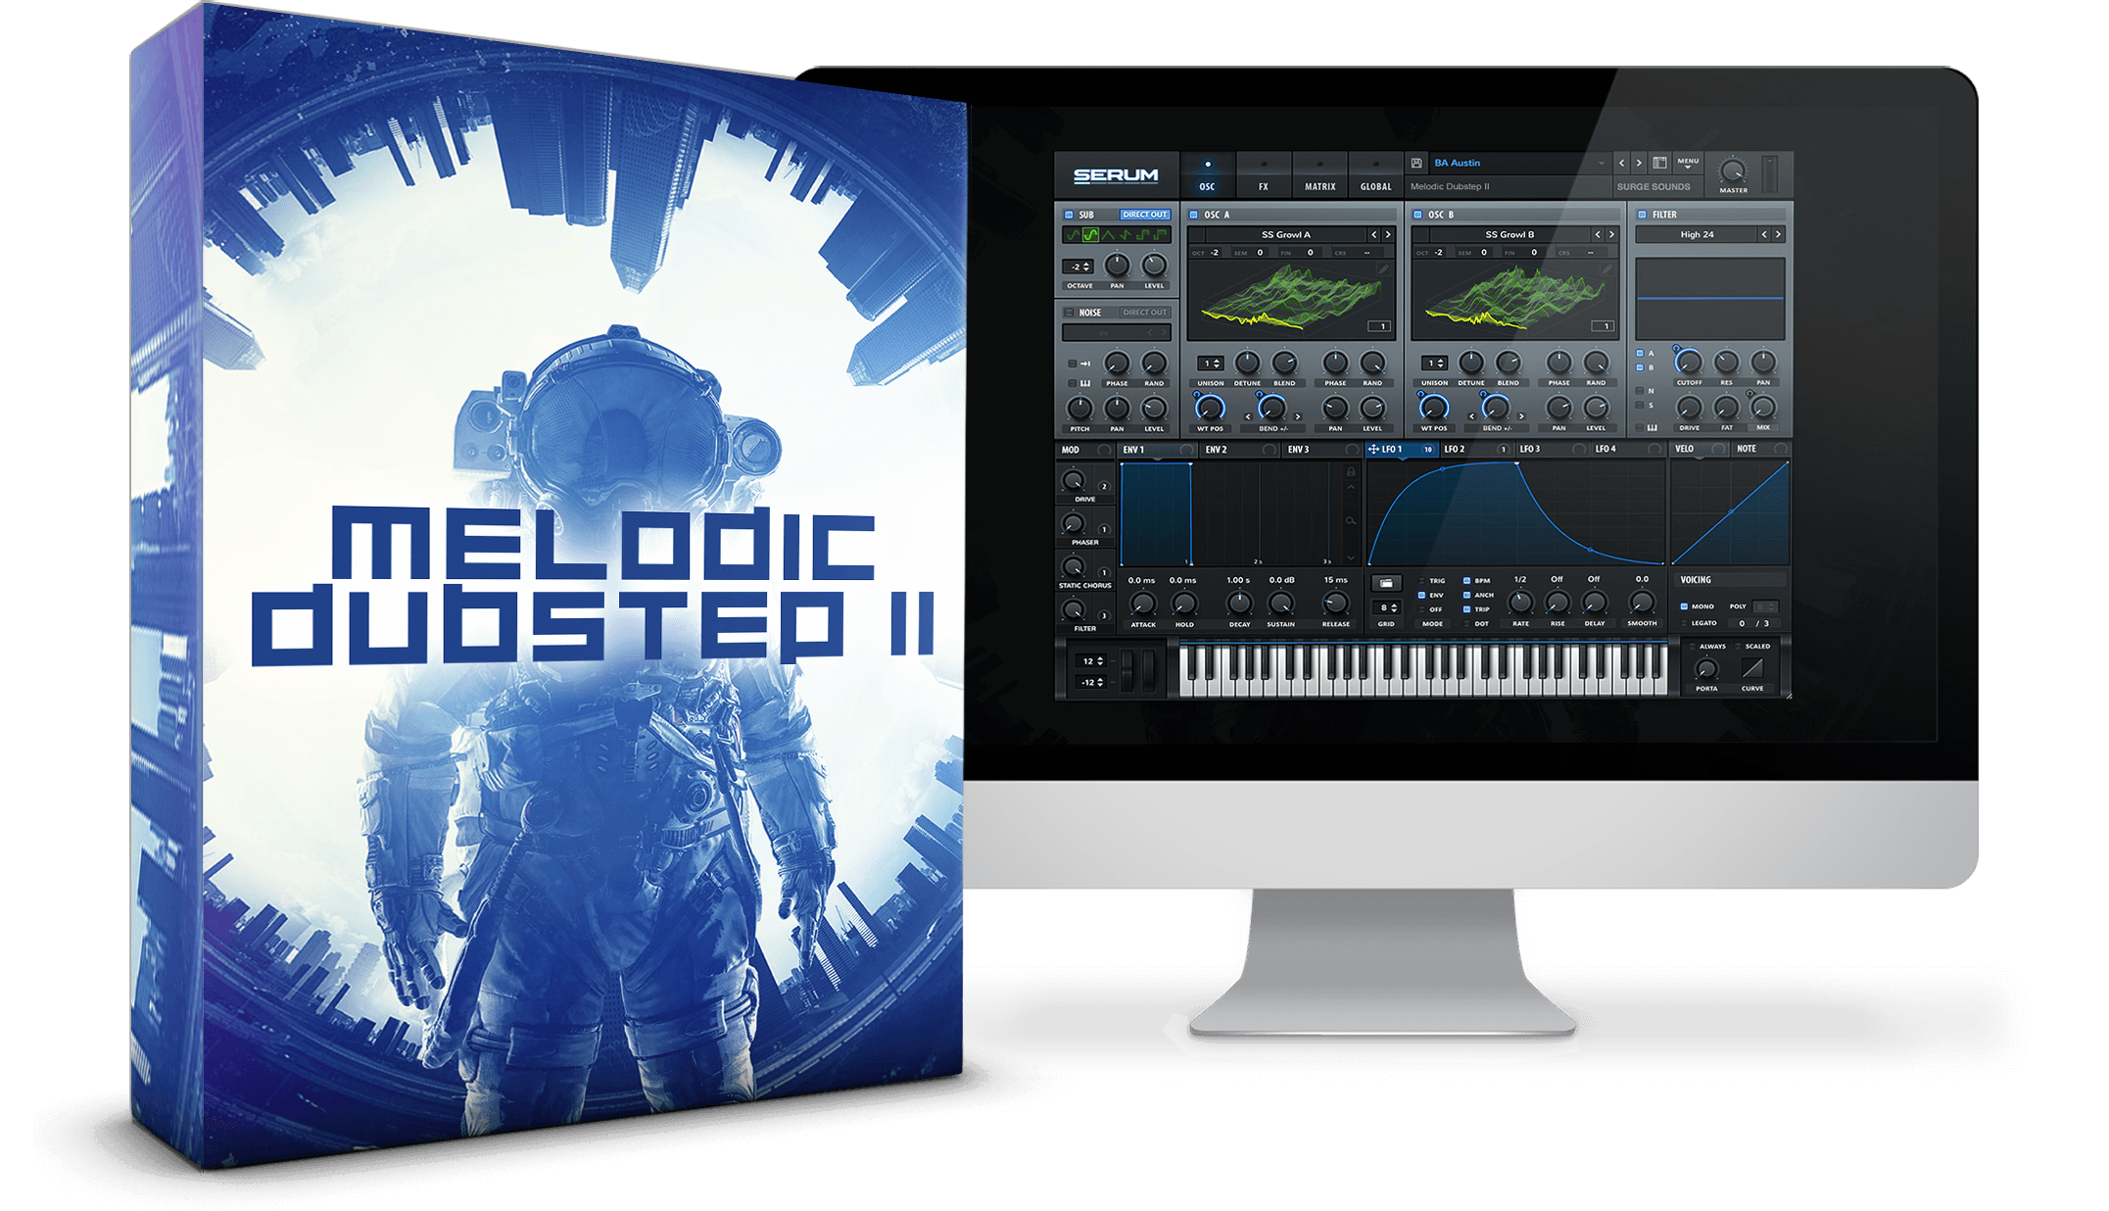Select previous wavetable for OSC A

tap(1373, 235)
